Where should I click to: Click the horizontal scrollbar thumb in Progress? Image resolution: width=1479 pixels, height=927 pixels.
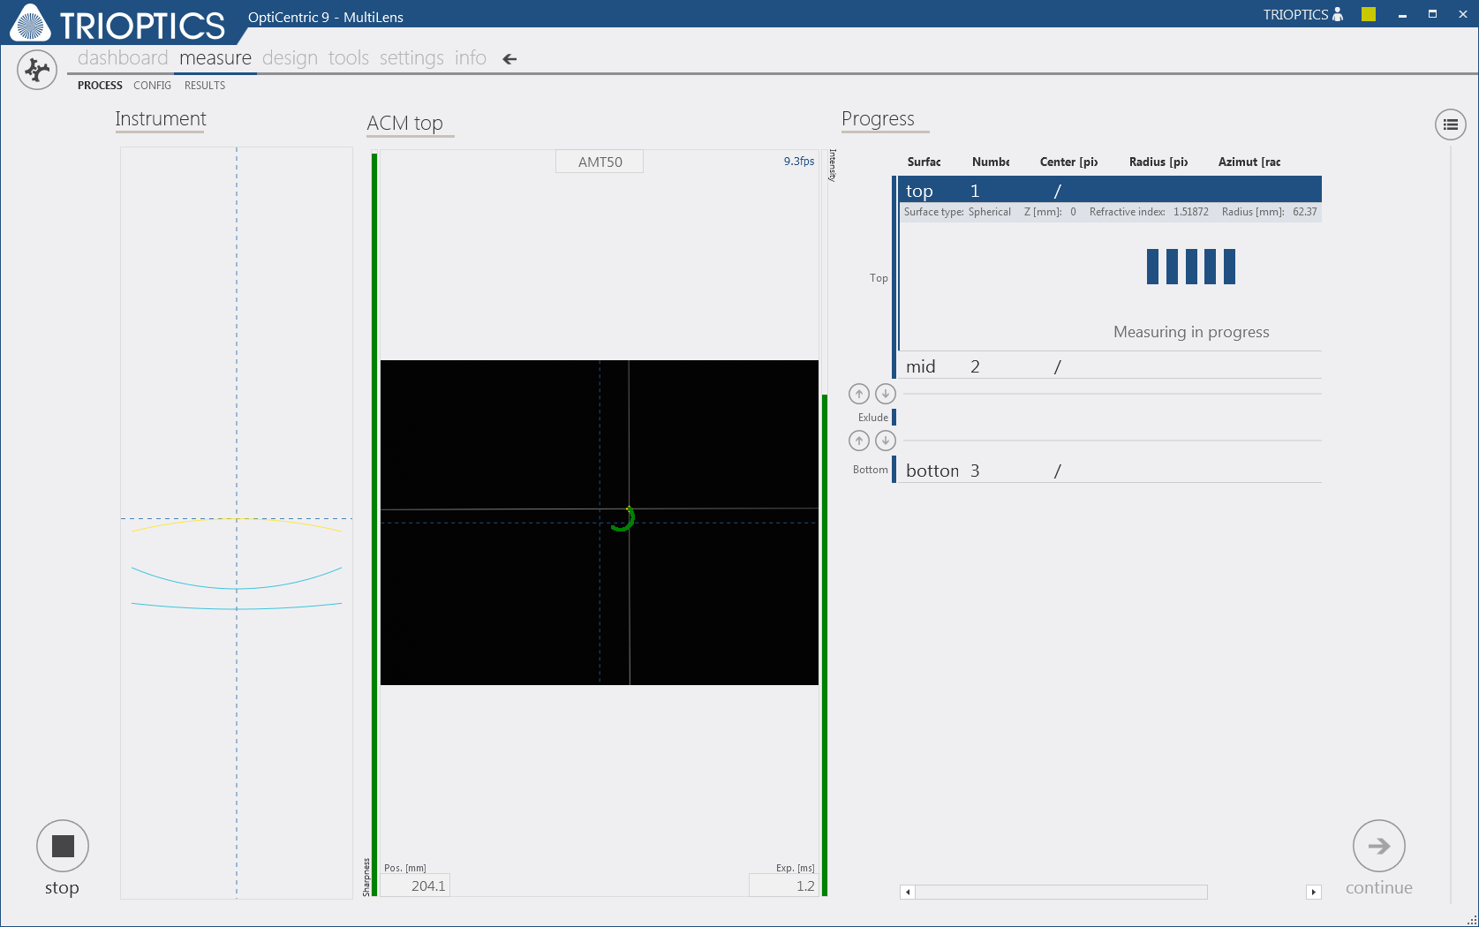point(1061,892)
